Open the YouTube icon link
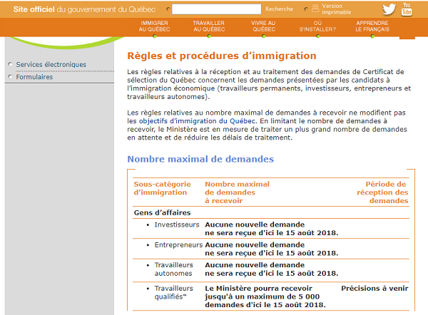The image size is (428, 315). point(407,9)
